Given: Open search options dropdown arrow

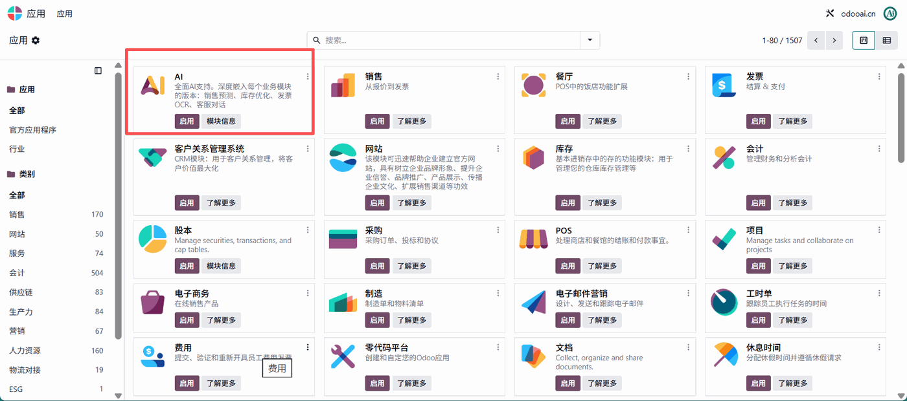Looking at the screenshot, I should tap(590, 40).
